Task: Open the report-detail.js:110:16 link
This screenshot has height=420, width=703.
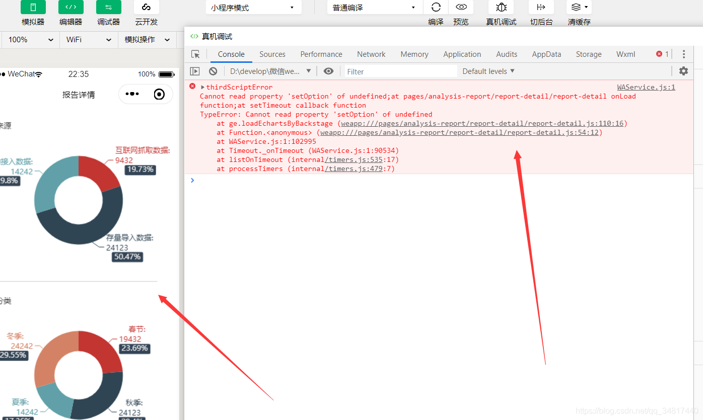Action: (x=482, y=124)
